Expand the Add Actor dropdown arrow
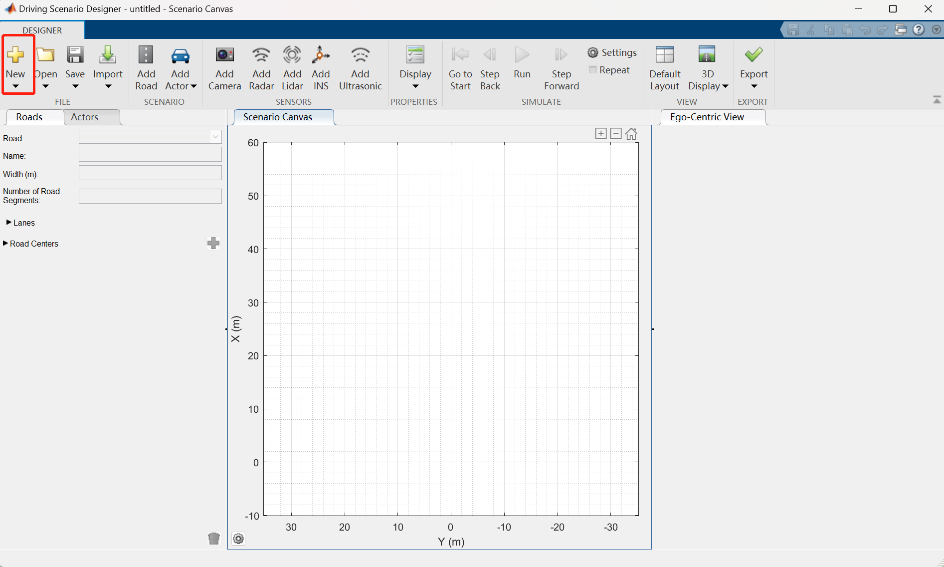The width and height of the screenshot is (944, 567). pos(194,86)
